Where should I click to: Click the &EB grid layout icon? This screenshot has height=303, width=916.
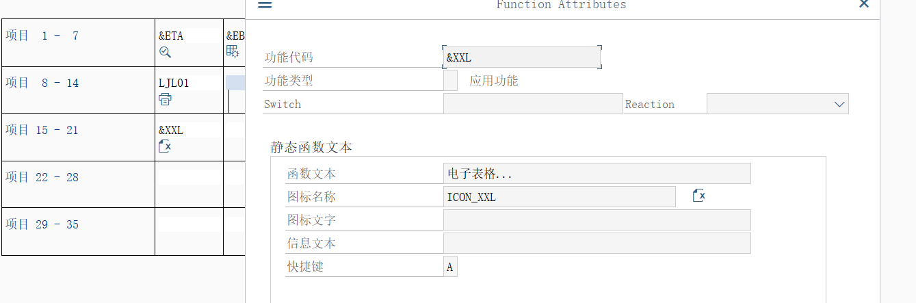[233, 51]
